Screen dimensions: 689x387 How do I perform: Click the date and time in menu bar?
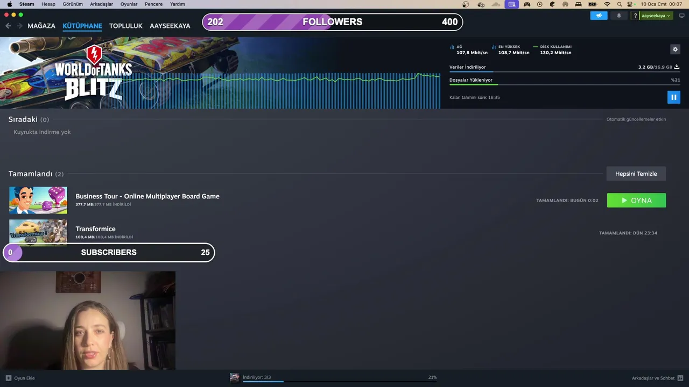coord(662,4)
